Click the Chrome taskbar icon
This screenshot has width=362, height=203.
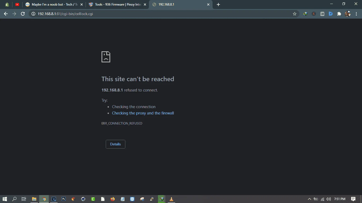(44, 199)
